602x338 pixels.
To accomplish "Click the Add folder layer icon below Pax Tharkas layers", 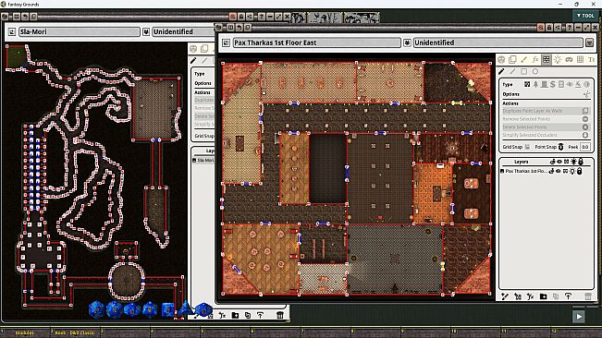I will pos(543,296).
